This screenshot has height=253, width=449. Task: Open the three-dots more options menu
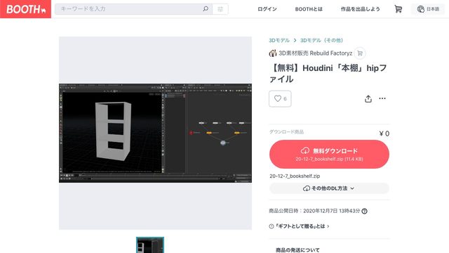coord(382,98)
